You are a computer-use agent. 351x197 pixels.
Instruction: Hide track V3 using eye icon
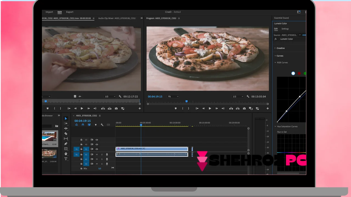point(97,140)
